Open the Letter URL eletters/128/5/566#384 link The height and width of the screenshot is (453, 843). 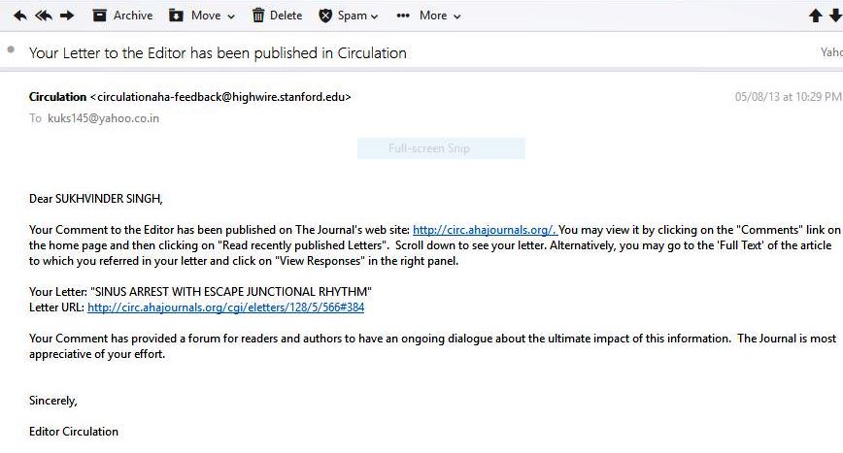coord(225,307)
